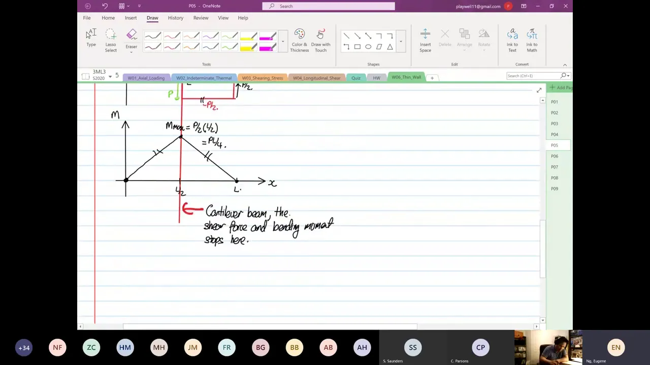Select the purple pen in the pens gallery
Image resolution: width=650 pixels, height=365 pixels.
coord(210,36)
